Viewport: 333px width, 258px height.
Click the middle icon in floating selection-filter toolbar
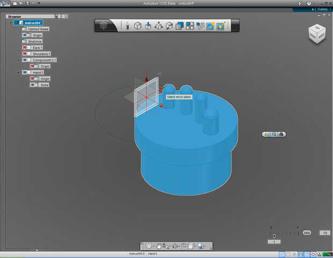click(x=274, y=134)
